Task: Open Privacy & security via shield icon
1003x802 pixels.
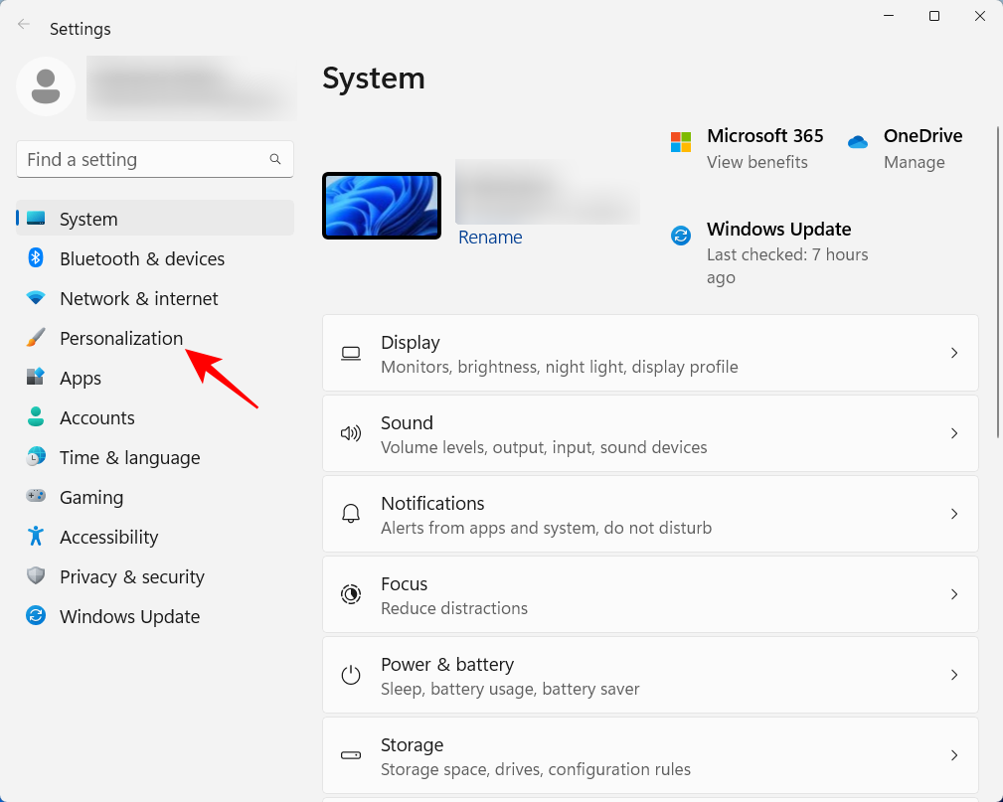Action: [35, 576]
